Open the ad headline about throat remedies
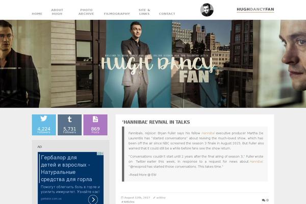This screenshot has height=204, width=306. 66,168
